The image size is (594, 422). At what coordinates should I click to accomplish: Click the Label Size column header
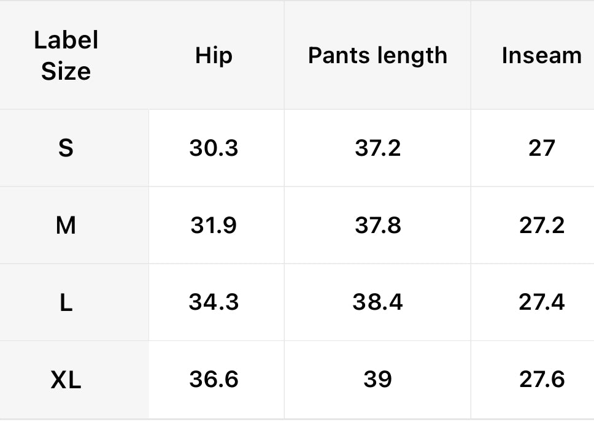(66, 56)
